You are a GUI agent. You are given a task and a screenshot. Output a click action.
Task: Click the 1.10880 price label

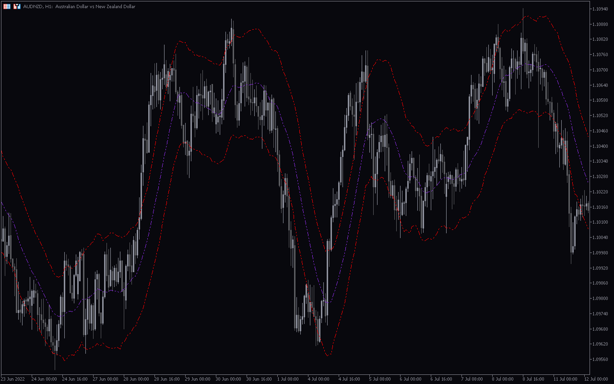pyautogui.click(x=601, y=24)
